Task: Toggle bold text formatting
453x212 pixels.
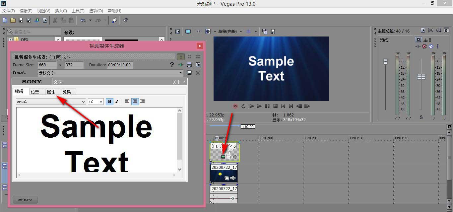Action: (x=109, y=102)
